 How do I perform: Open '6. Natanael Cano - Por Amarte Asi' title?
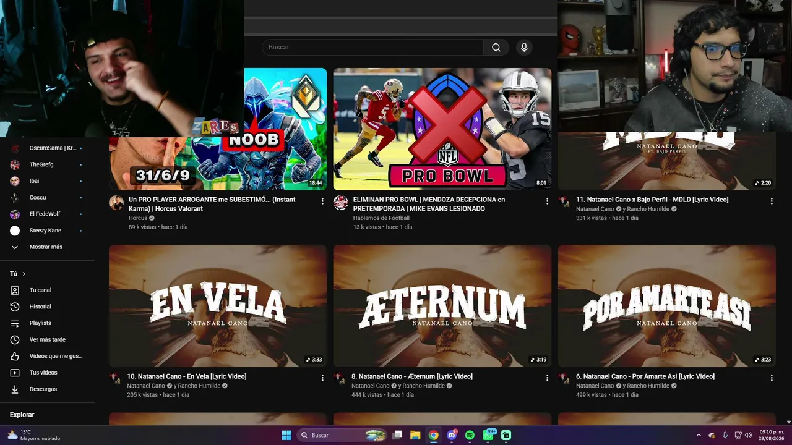tap(645, 376)
